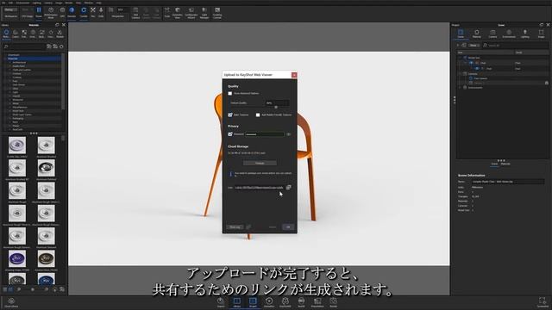Click Render in the bottom toolbar
This screenshot has height=310, width=552.
(334, 302)
